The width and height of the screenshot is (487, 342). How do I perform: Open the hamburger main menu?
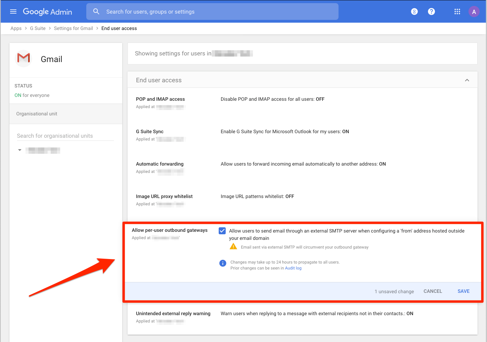(13, 12)
